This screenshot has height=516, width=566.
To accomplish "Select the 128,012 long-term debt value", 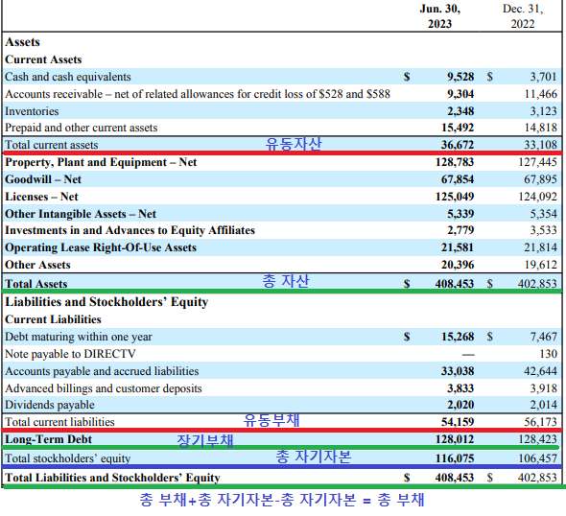I will pyautogui.click(x=455, y=440).
